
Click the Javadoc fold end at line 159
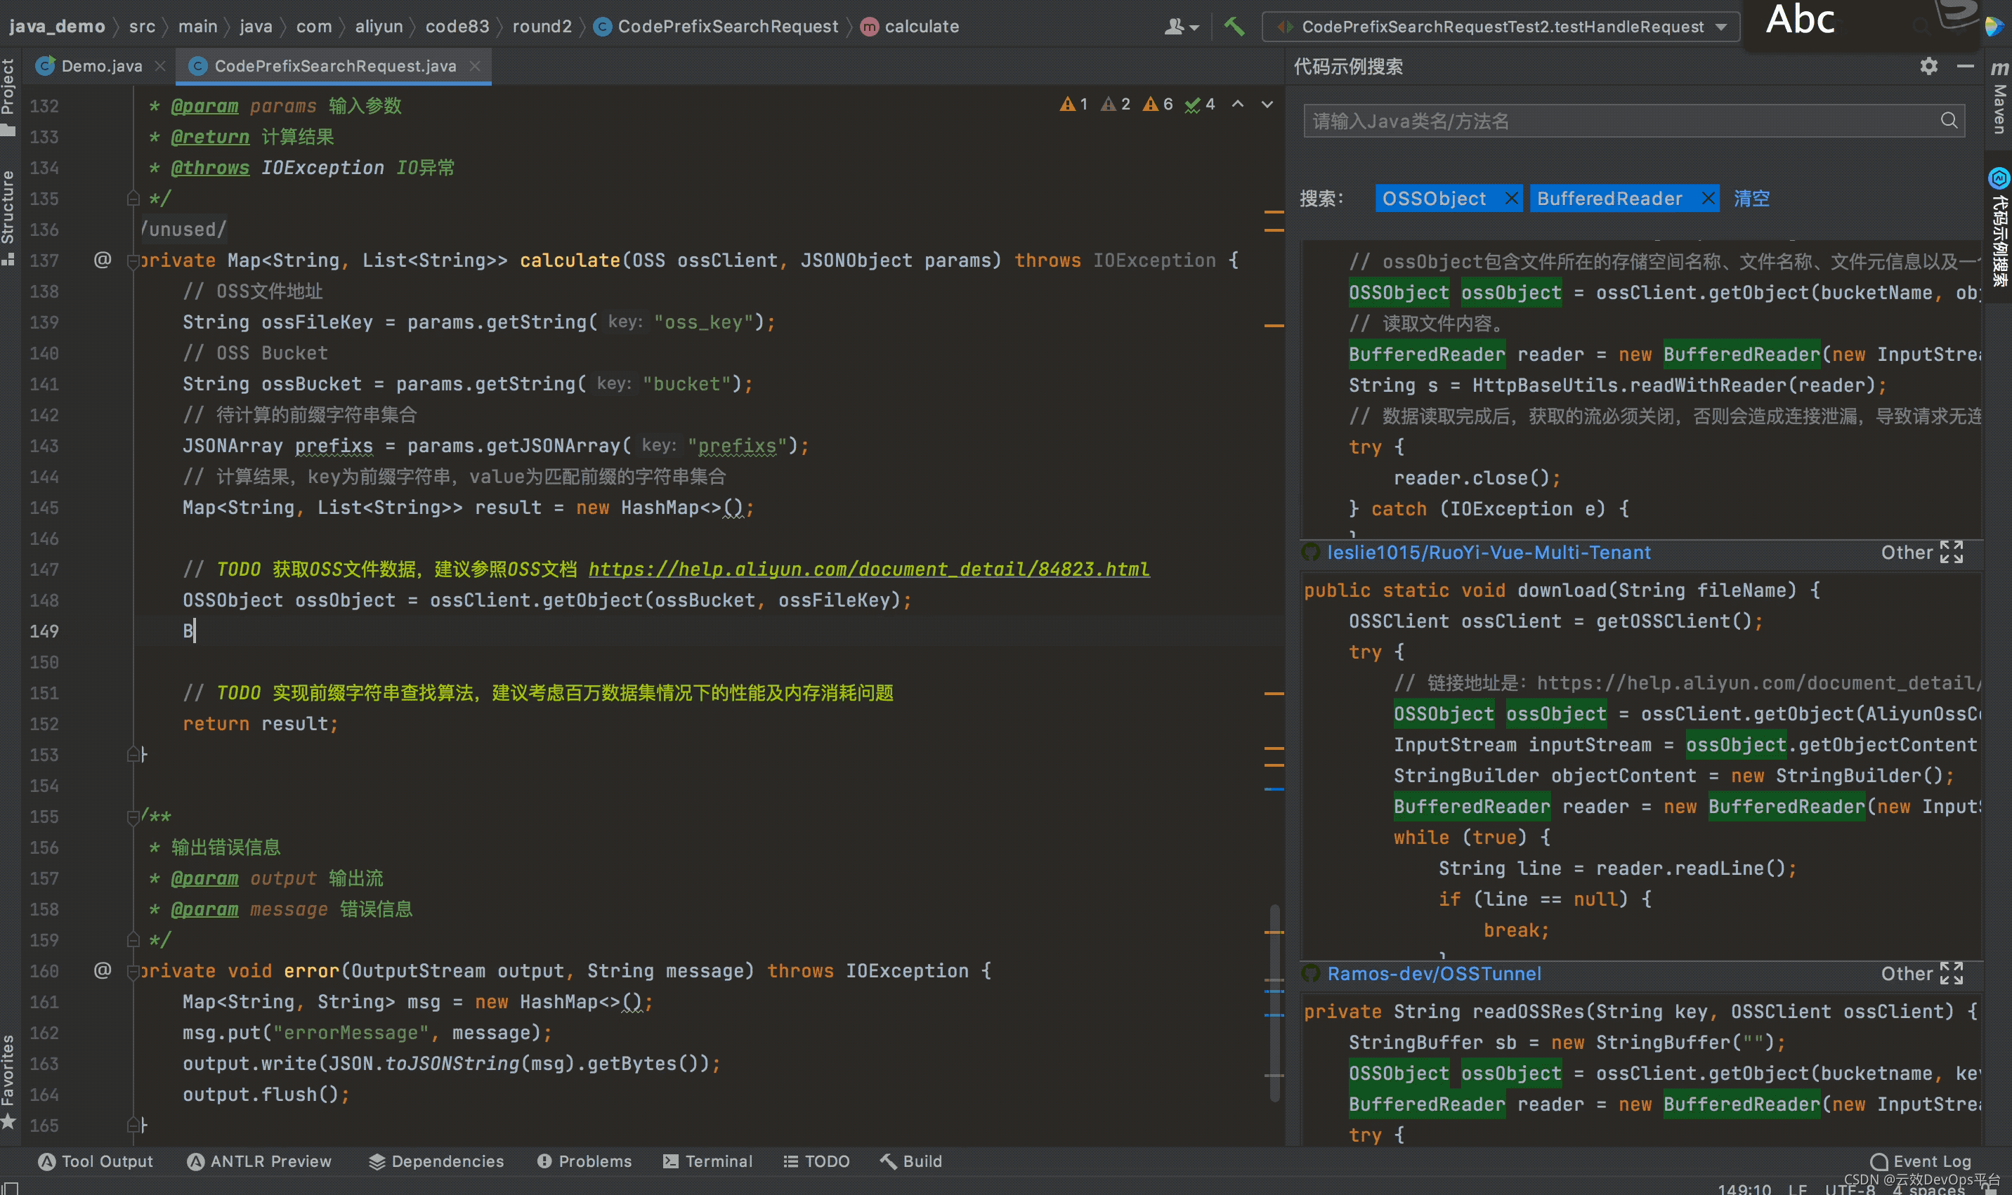click(133, 939)
